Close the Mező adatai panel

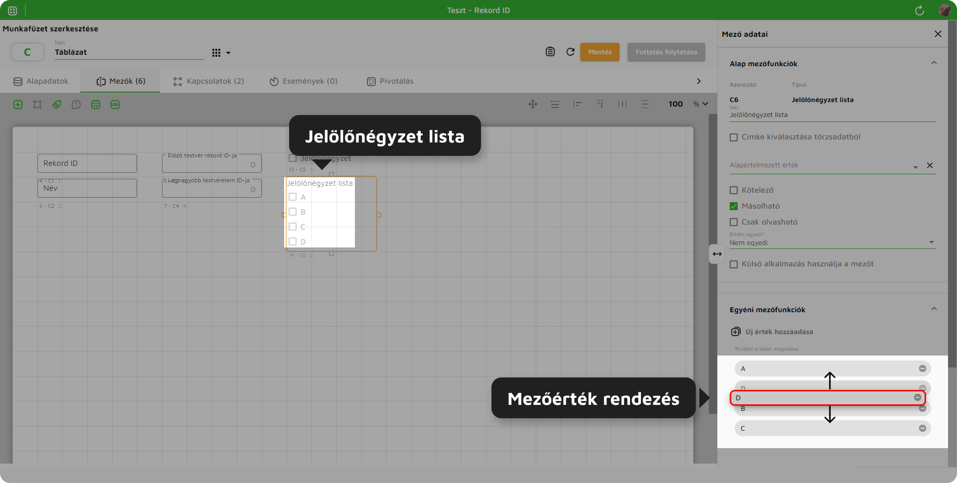938,34
